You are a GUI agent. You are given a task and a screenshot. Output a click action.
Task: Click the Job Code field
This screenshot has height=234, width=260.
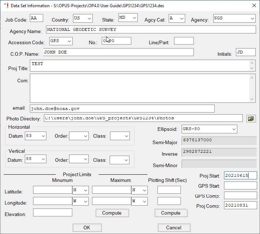click(x=36, y=18)
